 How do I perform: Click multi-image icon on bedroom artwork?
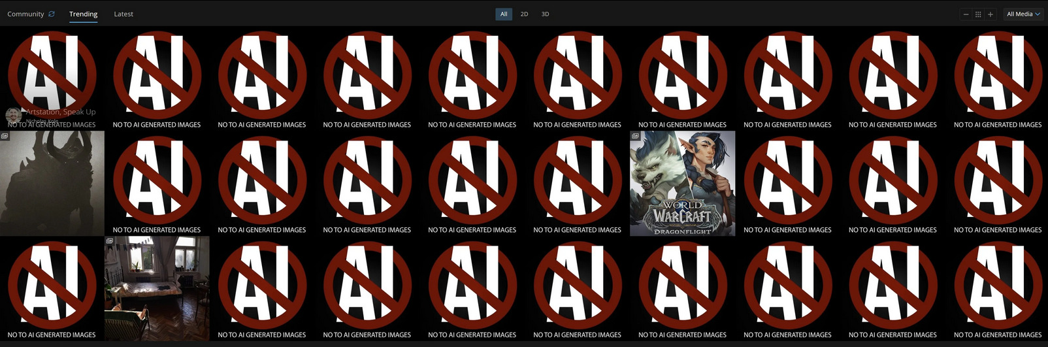pyautogui.click(x=110, y=241)
